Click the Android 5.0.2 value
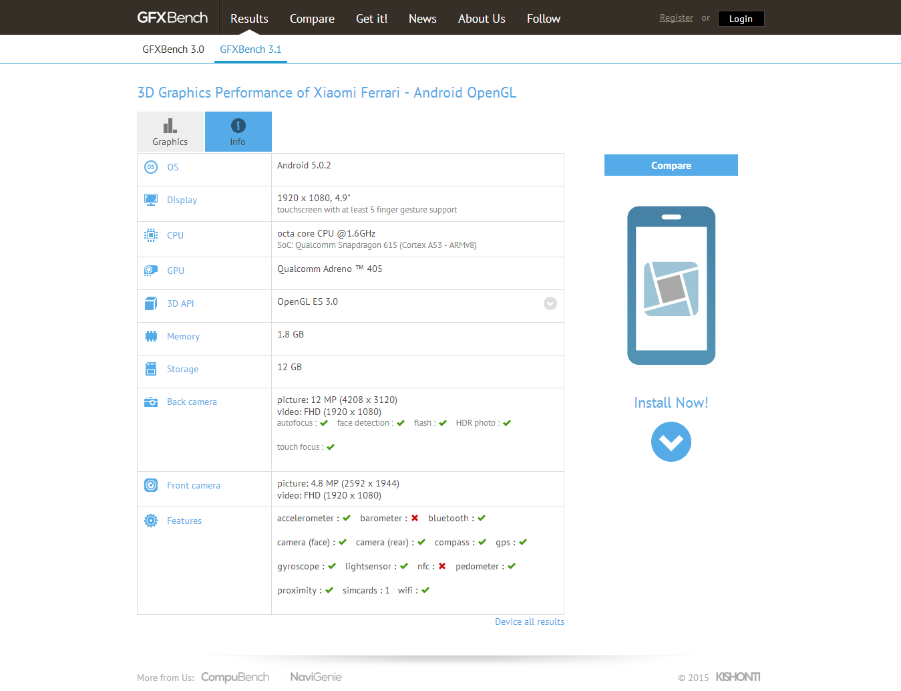 click(x=304, y=165)
